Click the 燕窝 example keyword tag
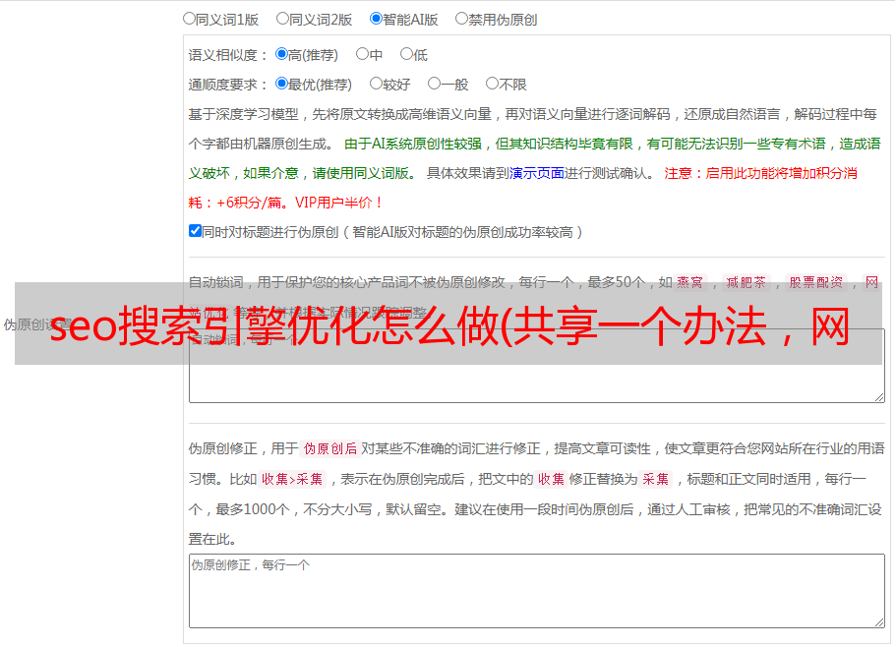 [689, 282]
